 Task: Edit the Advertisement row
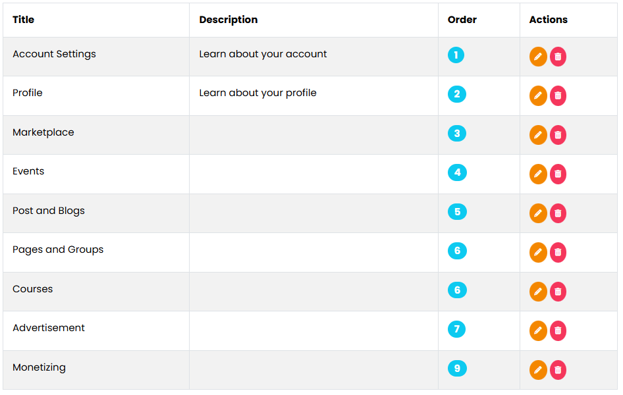[x=538, y=330]
